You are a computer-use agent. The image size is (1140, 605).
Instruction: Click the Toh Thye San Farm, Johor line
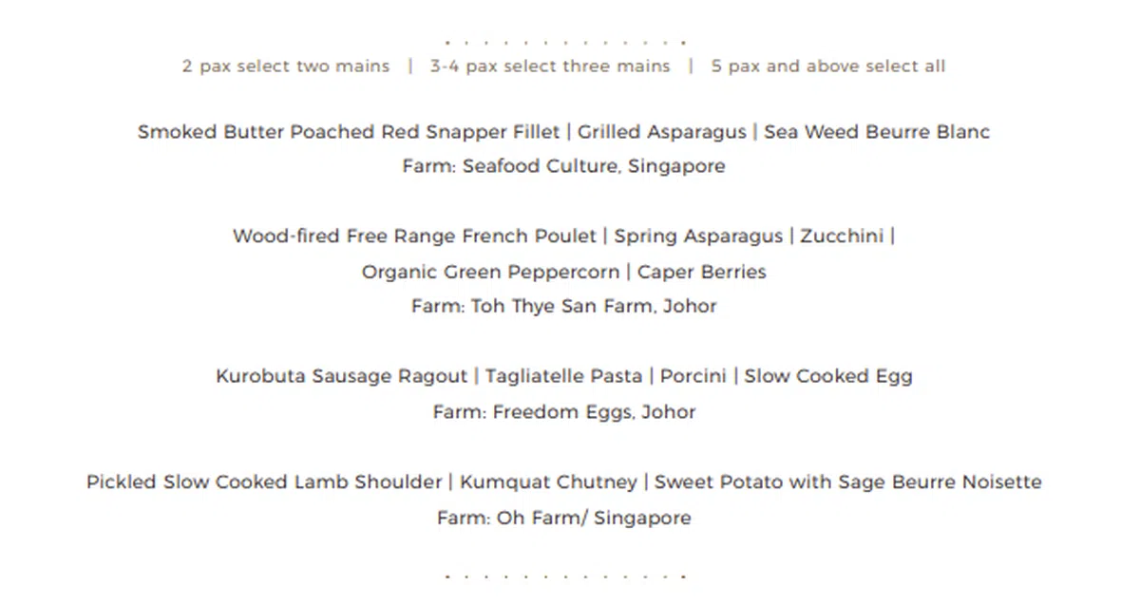click(563, 307)
